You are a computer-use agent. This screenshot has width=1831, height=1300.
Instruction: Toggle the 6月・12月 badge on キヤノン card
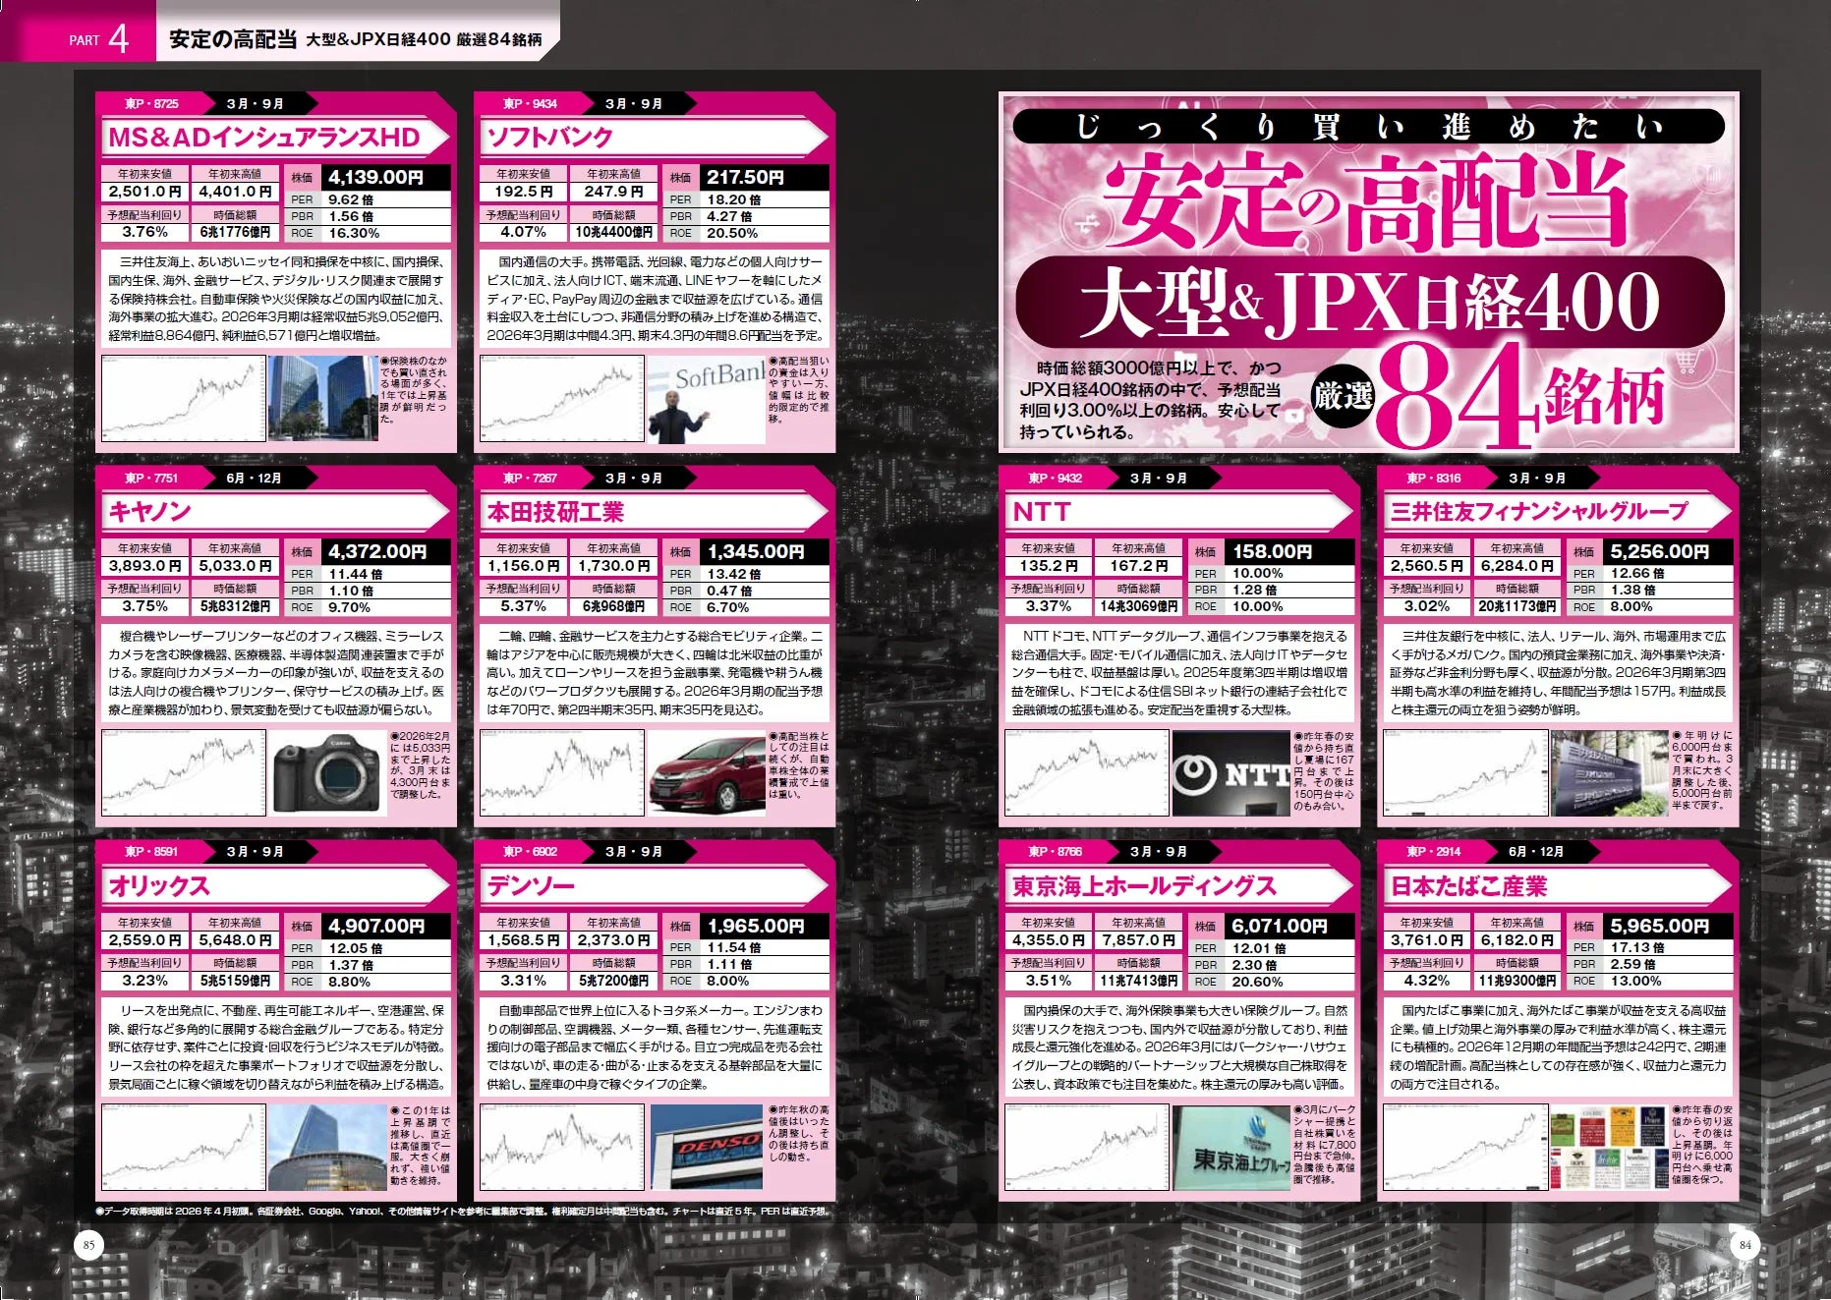(254, 479)
